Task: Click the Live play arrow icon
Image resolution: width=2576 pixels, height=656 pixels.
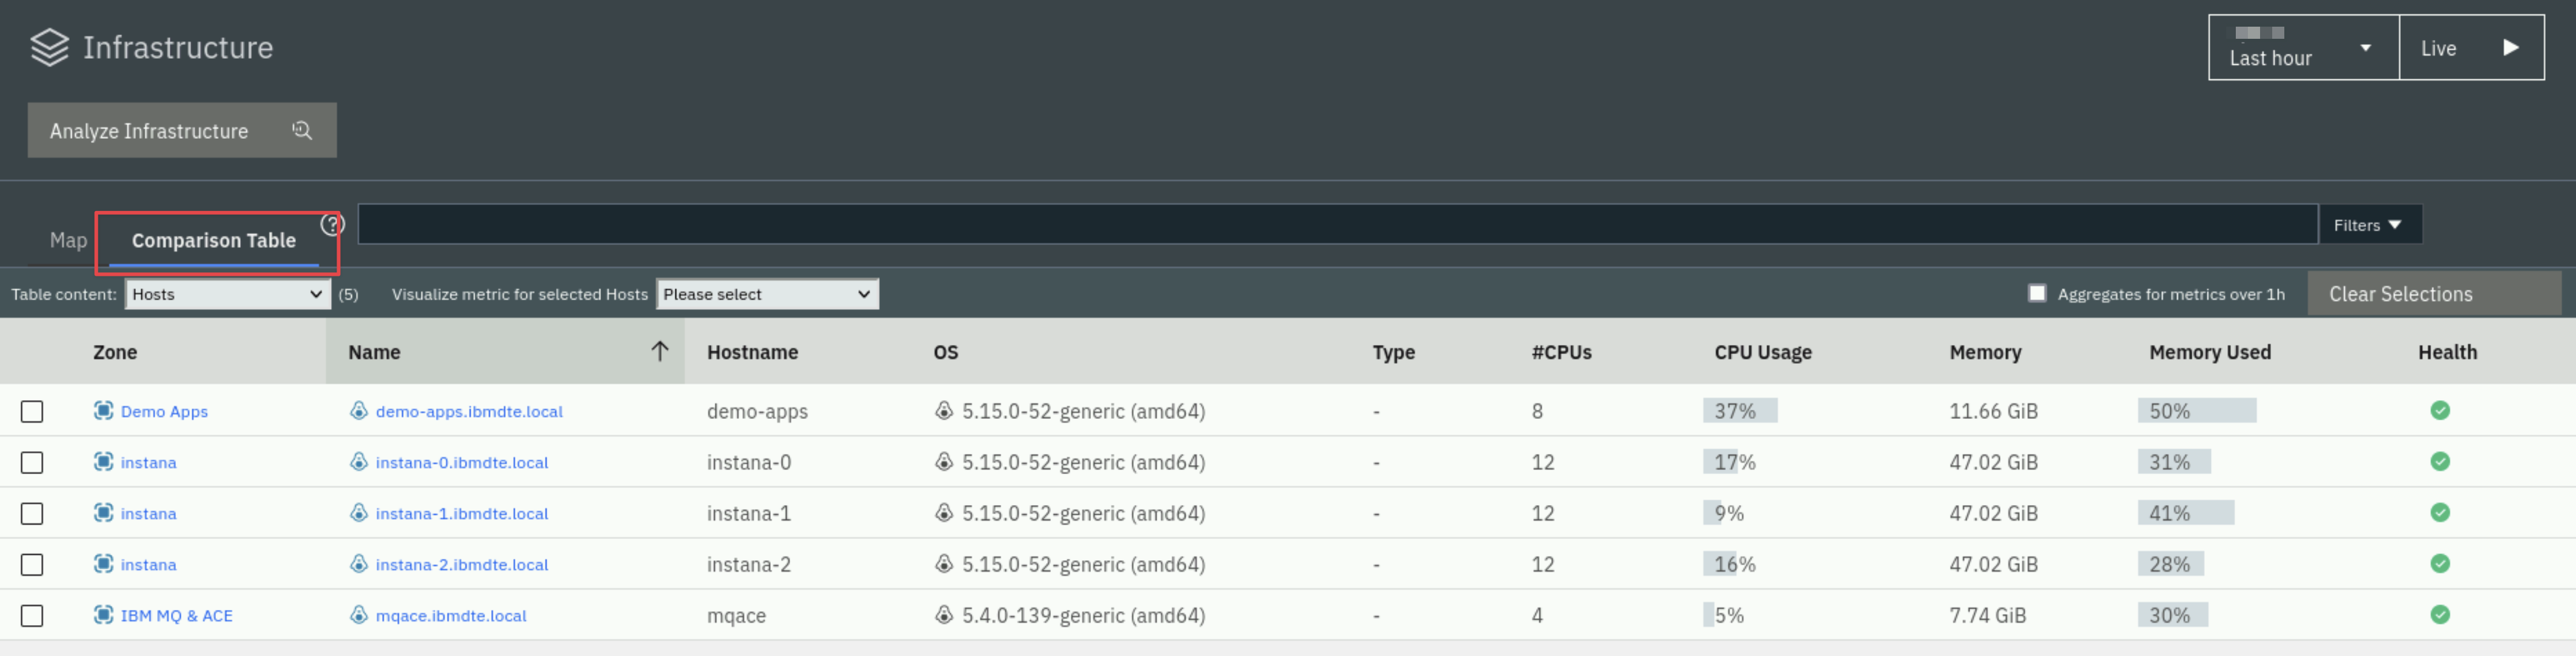Action: pyautogui.click(x=2510, y=47)
